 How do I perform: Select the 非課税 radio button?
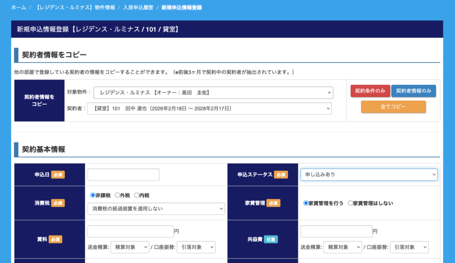(93, 195)
